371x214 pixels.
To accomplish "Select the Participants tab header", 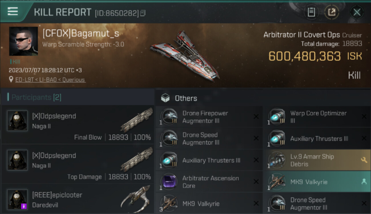I will (x=36, y=97).
